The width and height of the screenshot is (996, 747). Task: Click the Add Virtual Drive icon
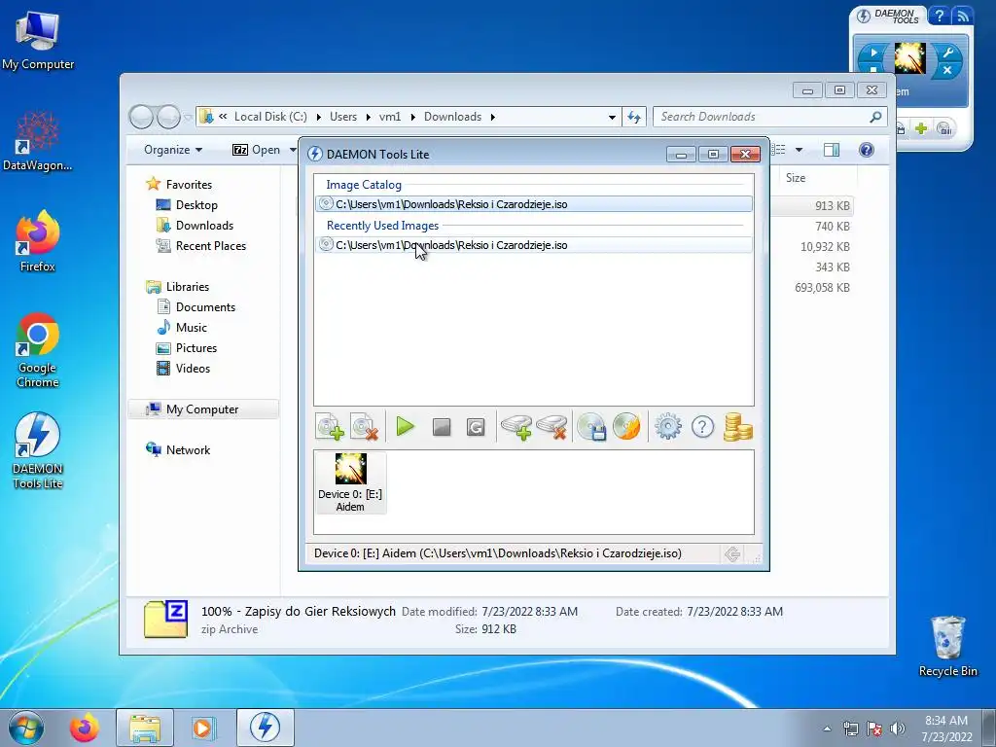pyautogui.click(x=516, y=427)
